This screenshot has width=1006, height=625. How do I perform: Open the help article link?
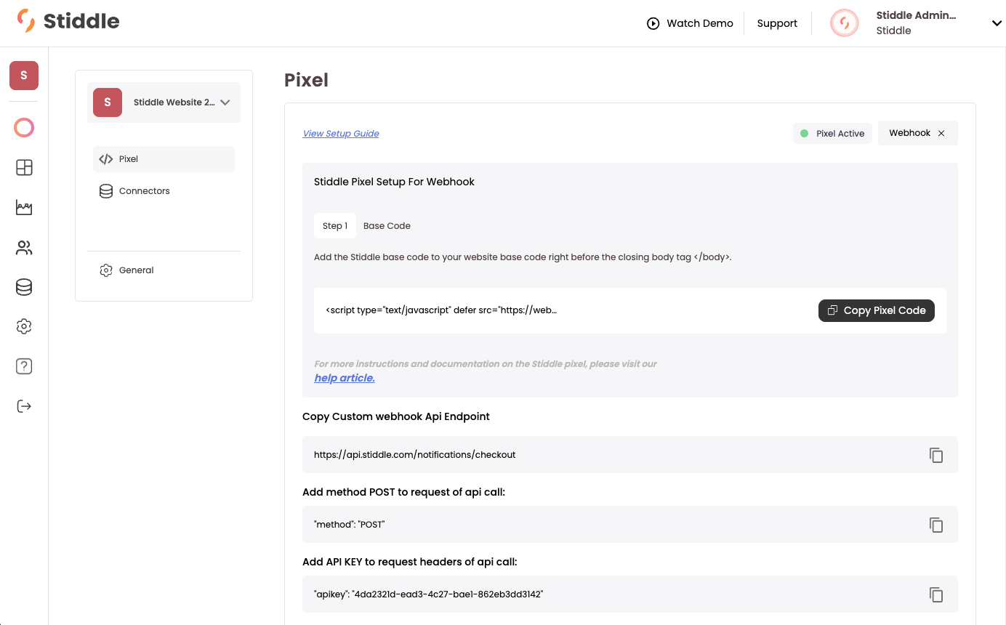click(345, 378)
